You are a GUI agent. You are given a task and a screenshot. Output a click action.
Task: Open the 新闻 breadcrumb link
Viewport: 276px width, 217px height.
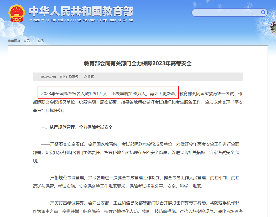(x=41, y=40)
